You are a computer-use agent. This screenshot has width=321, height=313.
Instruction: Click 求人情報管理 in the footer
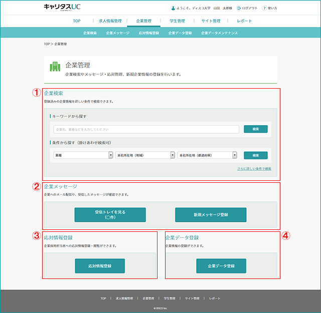tap(124, 298)
